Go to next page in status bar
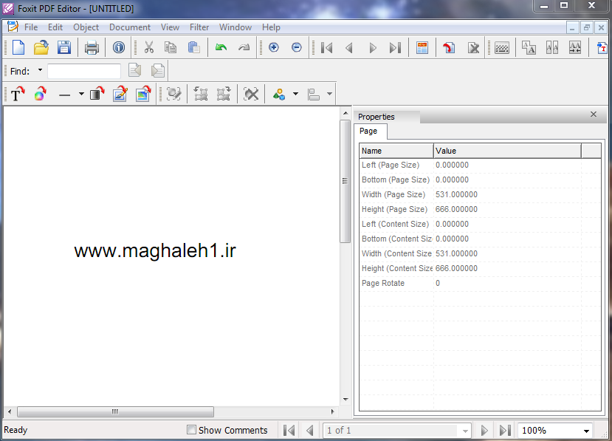Screen dimensions: 612x441 coord(484,430)
